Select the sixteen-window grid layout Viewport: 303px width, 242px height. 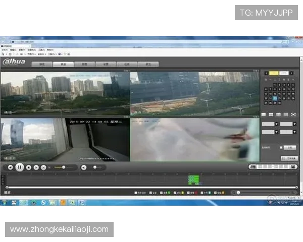coord(286,115)
